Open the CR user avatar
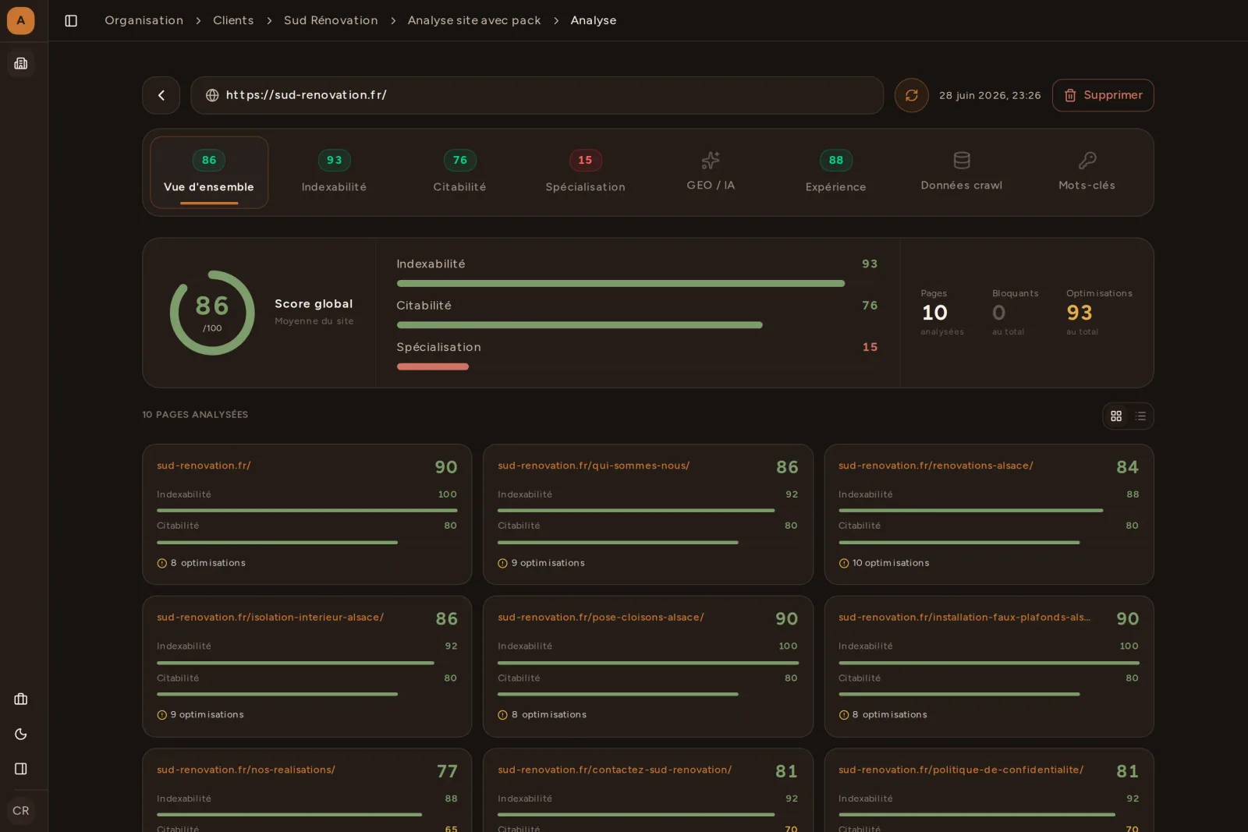 (21, 811)
